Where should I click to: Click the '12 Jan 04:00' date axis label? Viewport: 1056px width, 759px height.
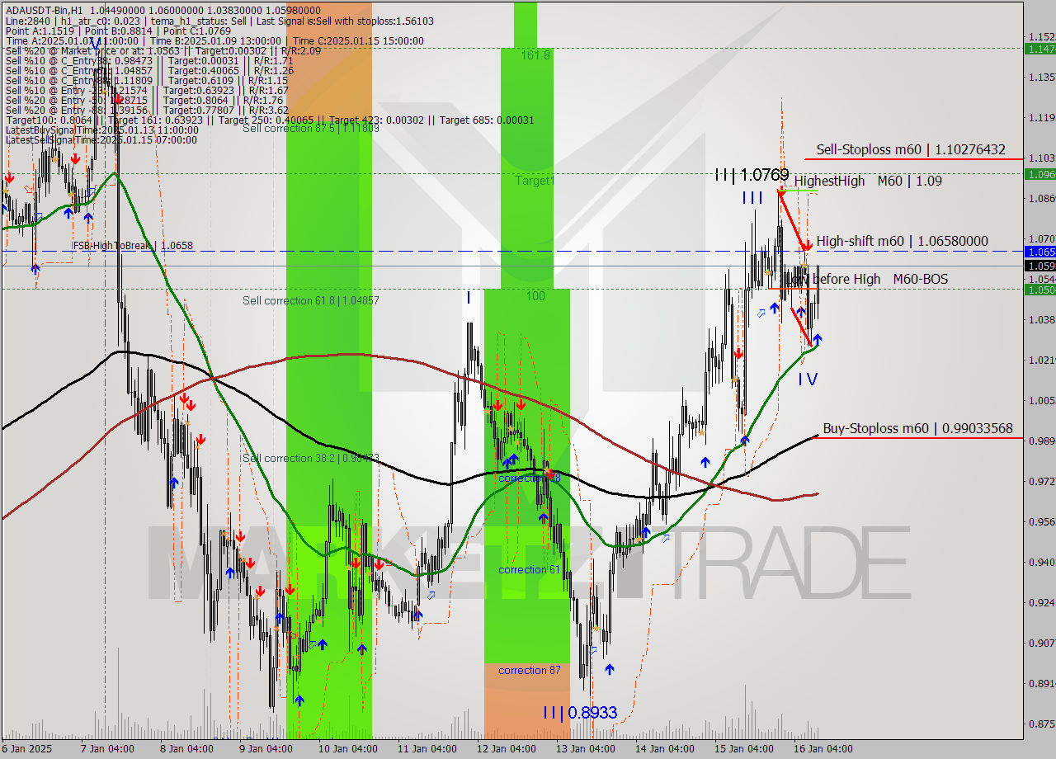pyautogui.click(x=505, y=749)
